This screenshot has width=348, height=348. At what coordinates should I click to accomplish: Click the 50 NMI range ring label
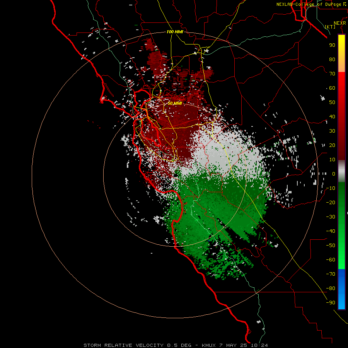[175, 103]
